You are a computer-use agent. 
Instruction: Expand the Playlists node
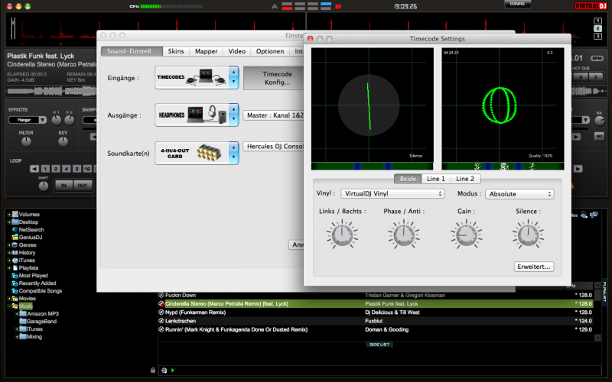tap(9, 268)
